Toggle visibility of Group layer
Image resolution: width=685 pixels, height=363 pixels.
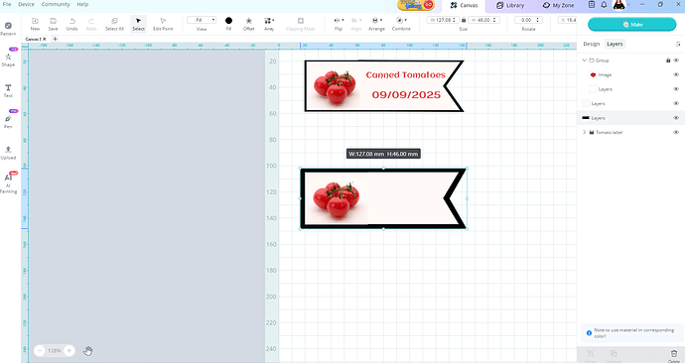coord(676,60)
